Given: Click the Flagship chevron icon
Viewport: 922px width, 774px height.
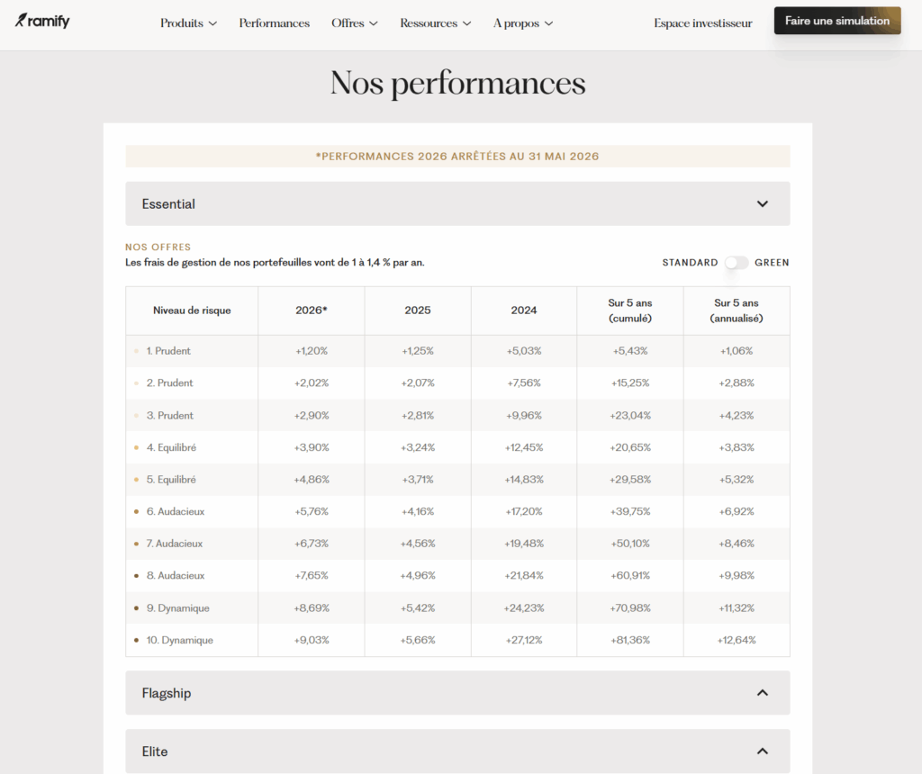Looking at the screenshot, I should point(762,693).
